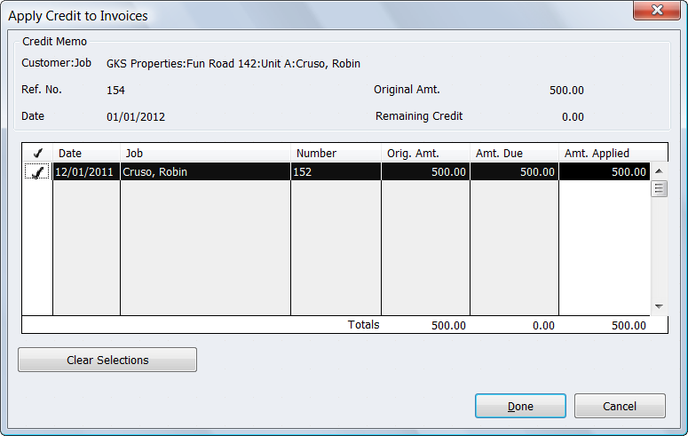Select the Date column header

pos(86,154)
